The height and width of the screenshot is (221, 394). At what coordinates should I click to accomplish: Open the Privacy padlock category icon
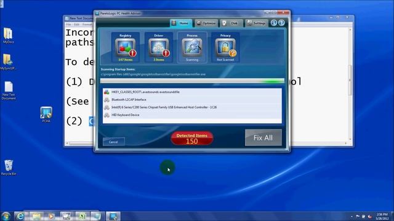click(x=225, y=47)
